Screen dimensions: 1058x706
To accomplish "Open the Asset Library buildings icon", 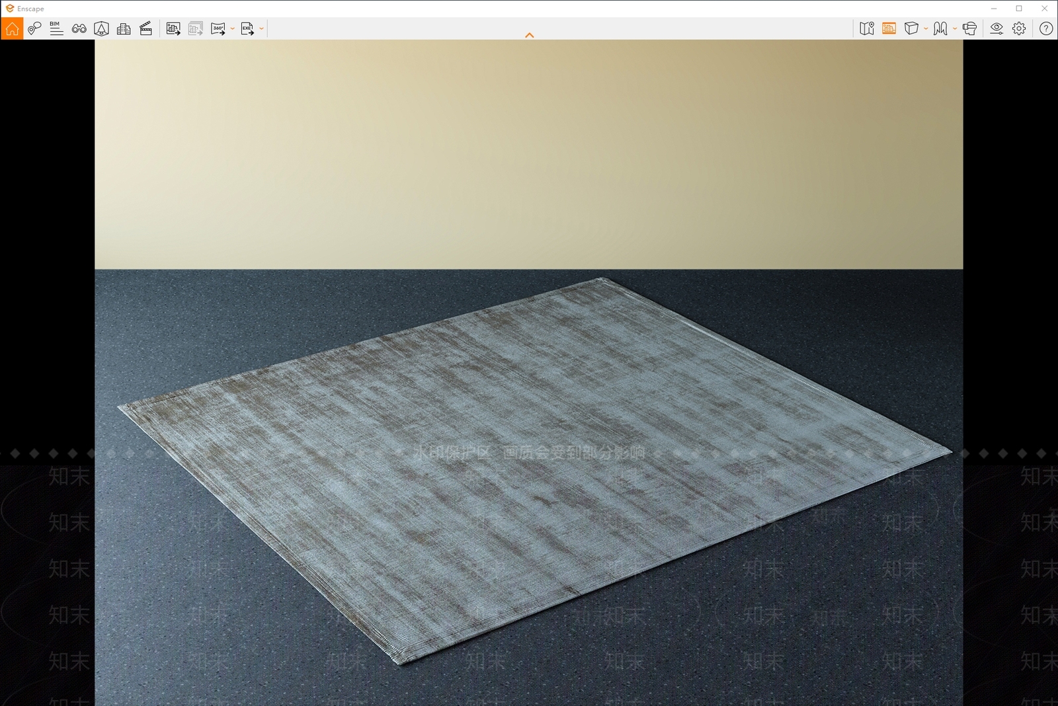I will 124,28.
